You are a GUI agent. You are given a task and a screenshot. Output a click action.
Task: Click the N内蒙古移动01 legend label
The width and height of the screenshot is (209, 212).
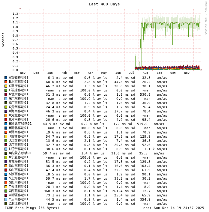coord(20,153)
